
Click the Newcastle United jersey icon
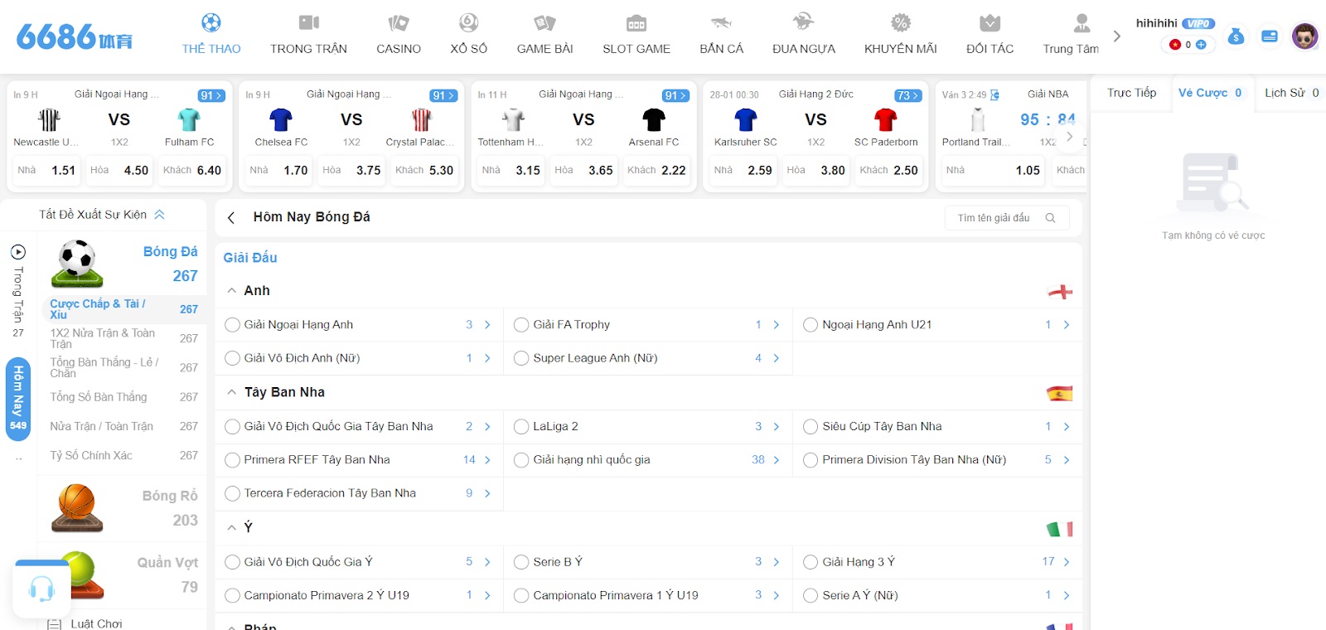49,120
